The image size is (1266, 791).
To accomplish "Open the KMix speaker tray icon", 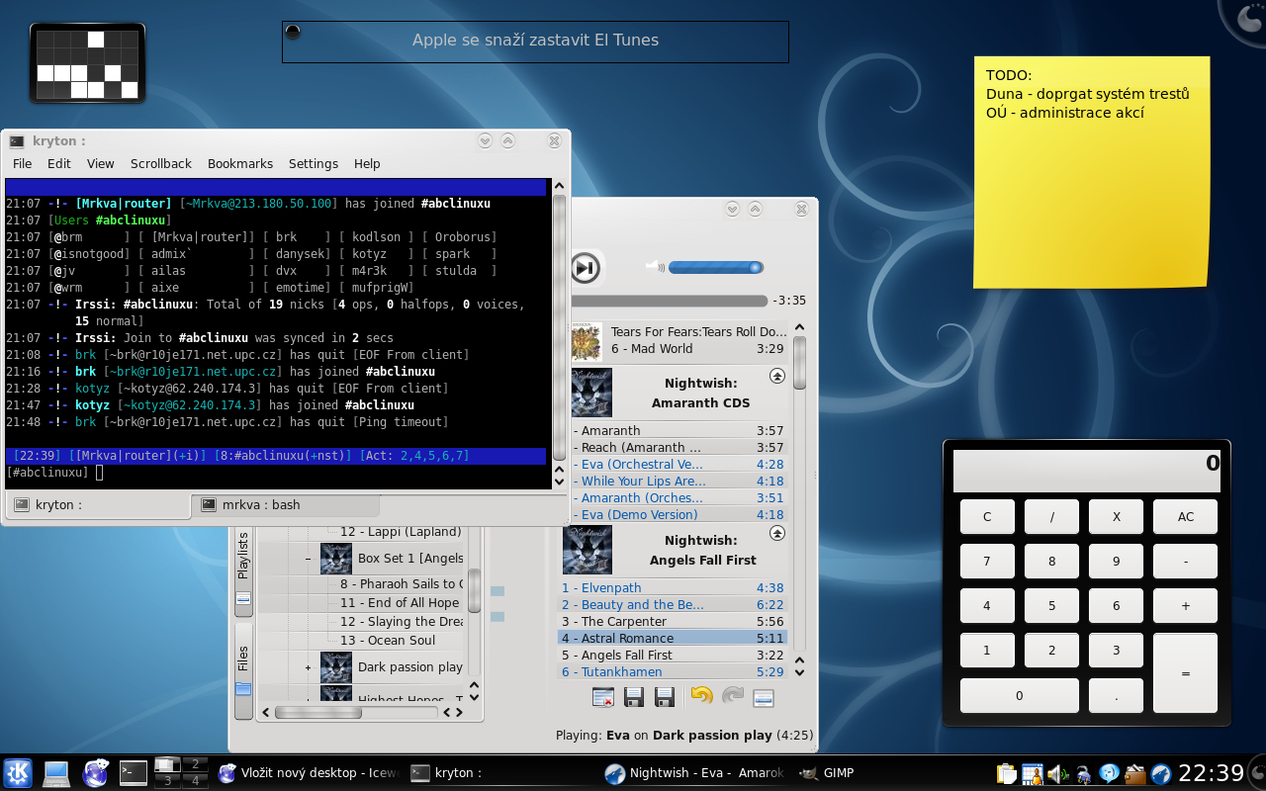I will point(1058,773).
